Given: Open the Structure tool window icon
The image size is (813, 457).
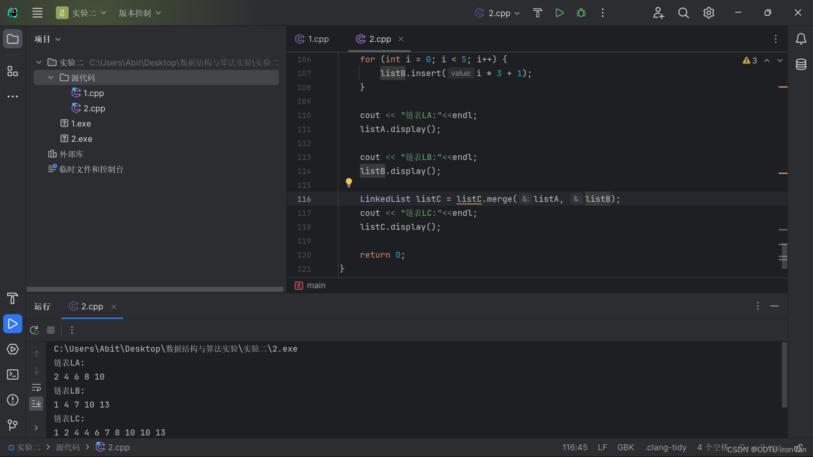Looking at the screenshot, I should tap(12, 71).
